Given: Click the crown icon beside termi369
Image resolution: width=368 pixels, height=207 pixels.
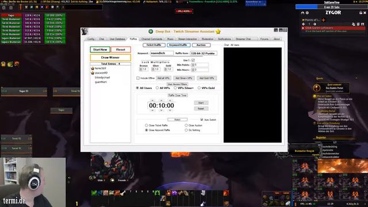Looking at the screenshot, I should click(x=93, y=68).
